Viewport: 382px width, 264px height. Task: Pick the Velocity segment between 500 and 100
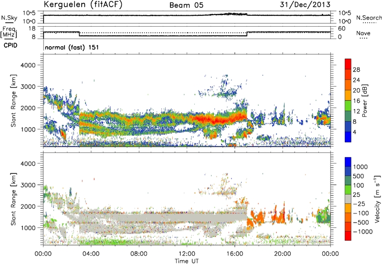point(348,181)
